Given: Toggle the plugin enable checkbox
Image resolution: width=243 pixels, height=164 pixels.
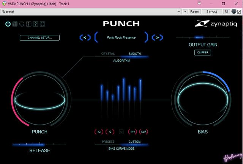Looking at the screenshot, I should click(239, 12).
